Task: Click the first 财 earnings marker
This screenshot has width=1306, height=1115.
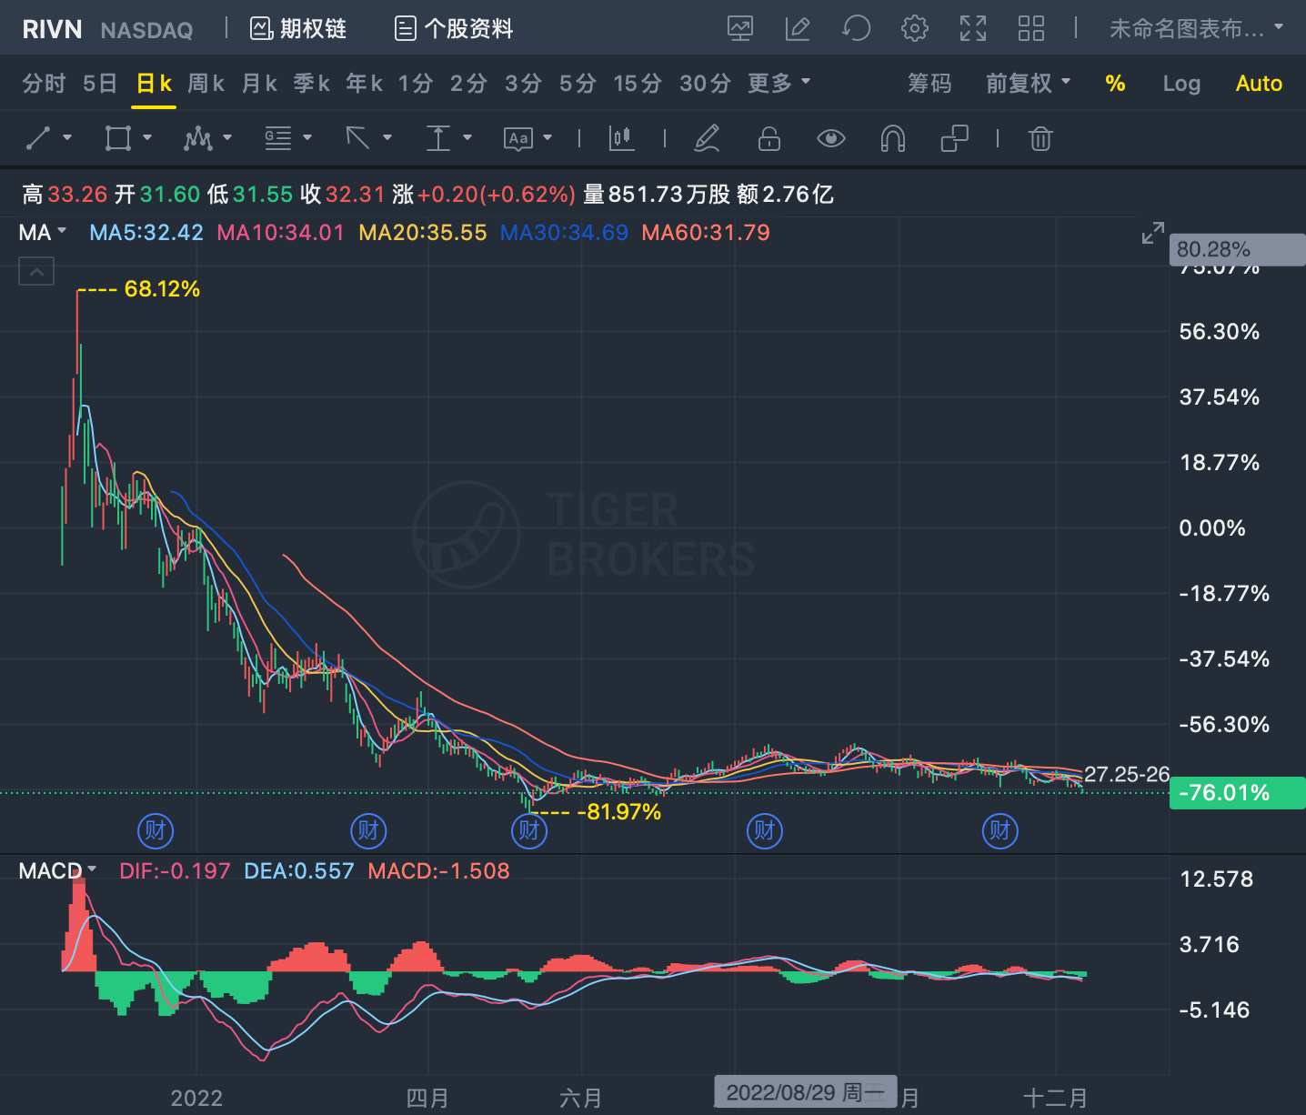Action: [x=156, y=830]
